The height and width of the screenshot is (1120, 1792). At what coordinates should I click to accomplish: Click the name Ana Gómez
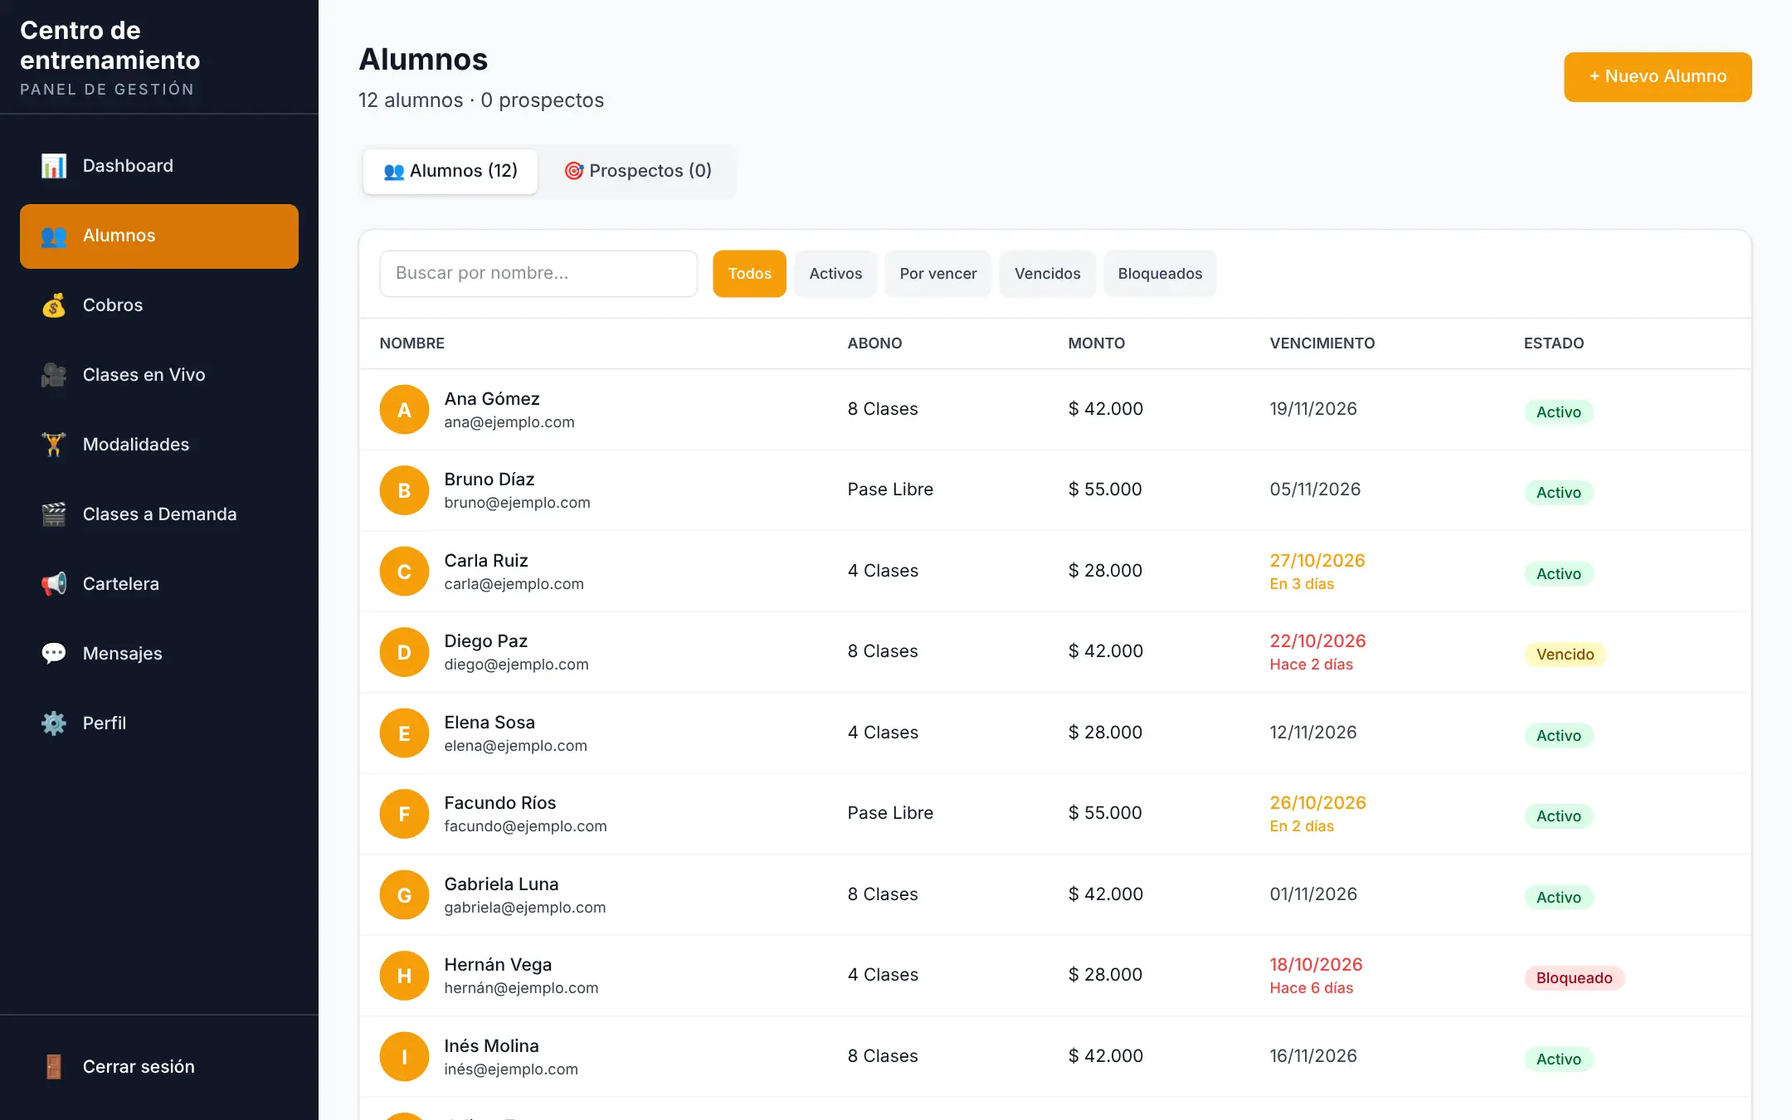point(492,399)
